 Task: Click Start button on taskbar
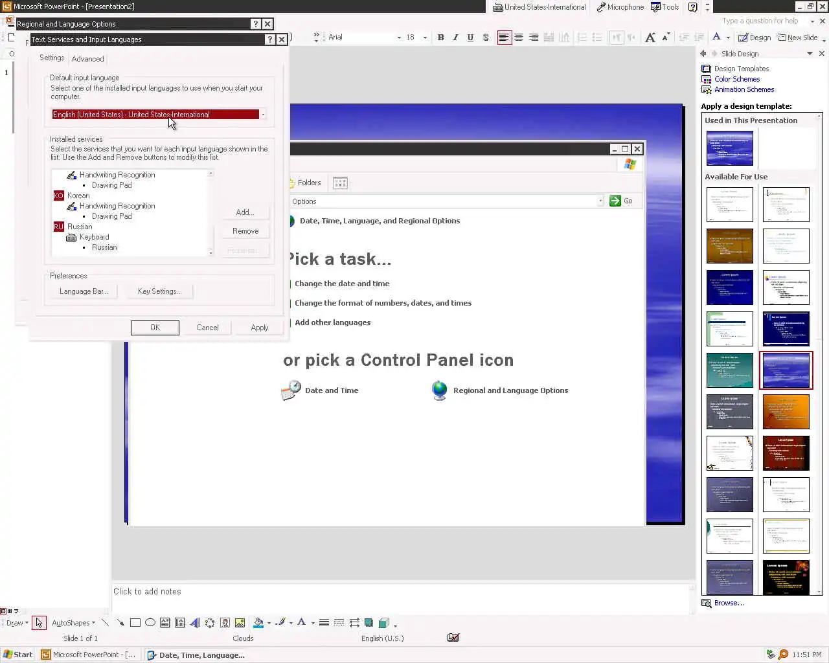pyautogui.click(x=18, y=655)
